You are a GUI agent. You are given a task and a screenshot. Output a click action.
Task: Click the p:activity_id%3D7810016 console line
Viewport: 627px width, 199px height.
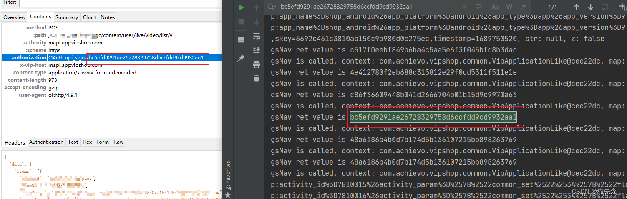pyautogui.click(x=448, y=195)
